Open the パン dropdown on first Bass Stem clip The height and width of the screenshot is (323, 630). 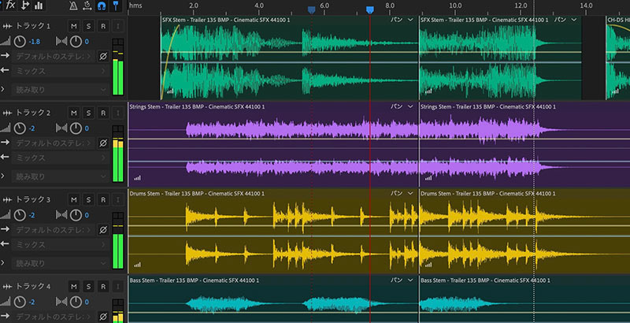click(x=402, y=280)
